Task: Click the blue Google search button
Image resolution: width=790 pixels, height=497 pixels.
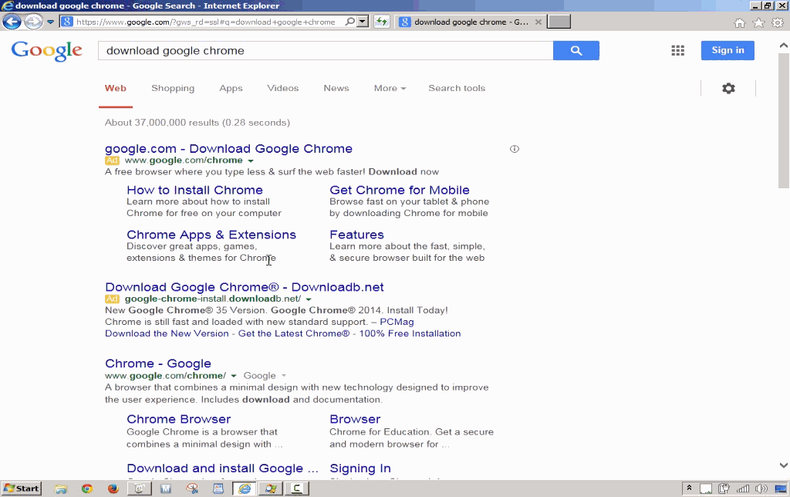Action: click(576, 50)
